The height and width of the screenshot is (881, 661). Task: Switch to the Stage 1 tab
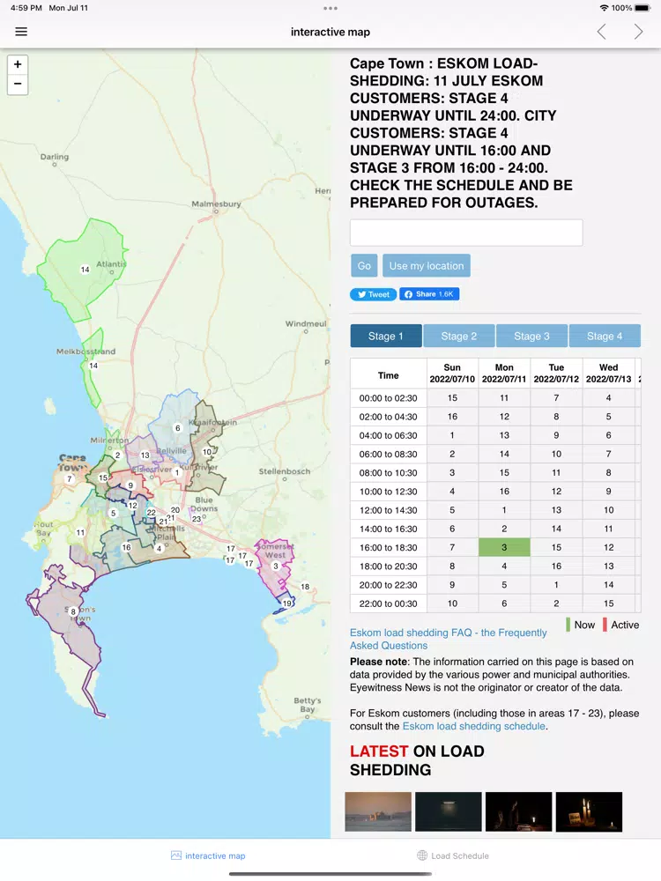(x=386, y=336)
